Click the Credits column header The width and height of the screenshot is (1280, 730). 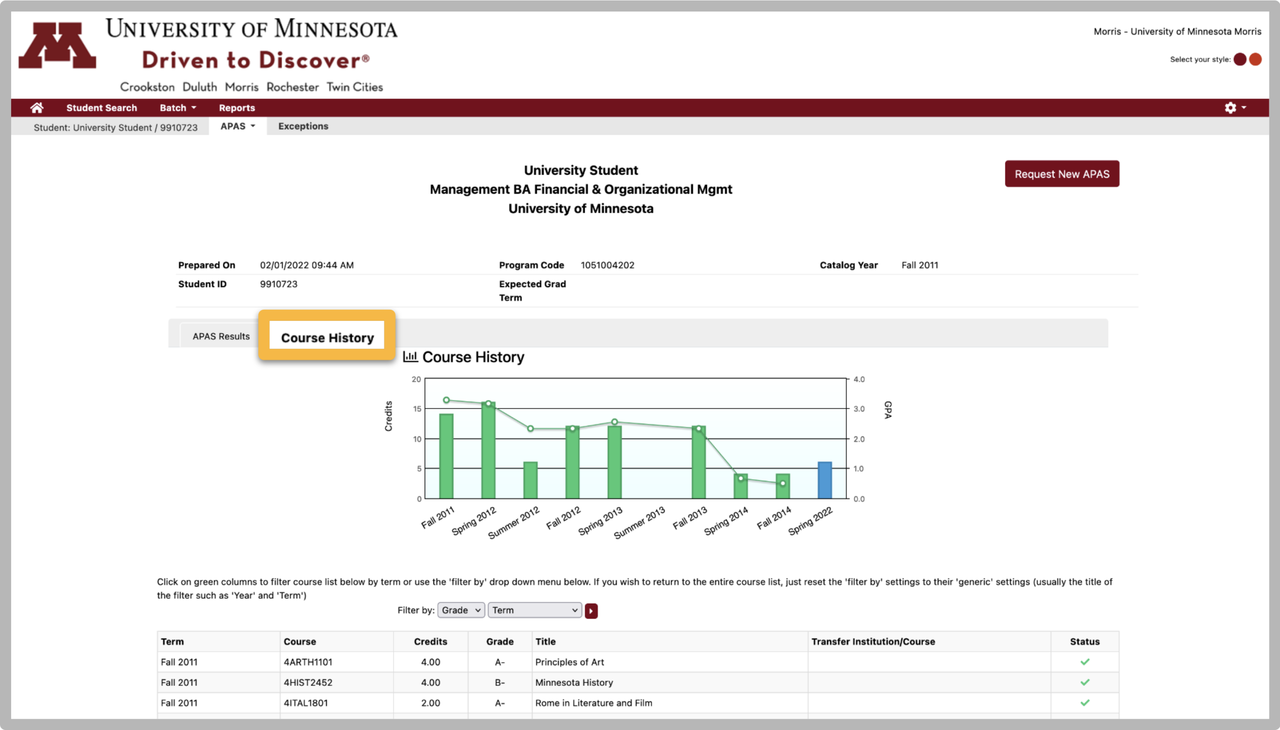click(x=430, y=642)
